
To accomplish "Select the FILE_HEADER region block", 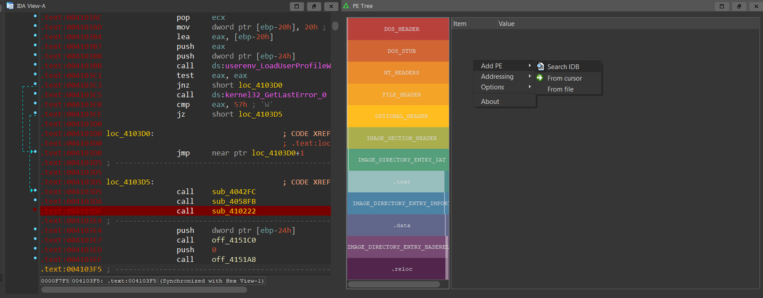I will click(x=398, y=94).
